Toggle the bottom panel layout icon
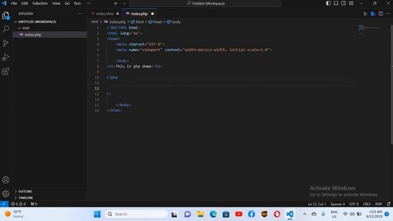The height and width of the screenshot is (221, 393). [336, 3]
